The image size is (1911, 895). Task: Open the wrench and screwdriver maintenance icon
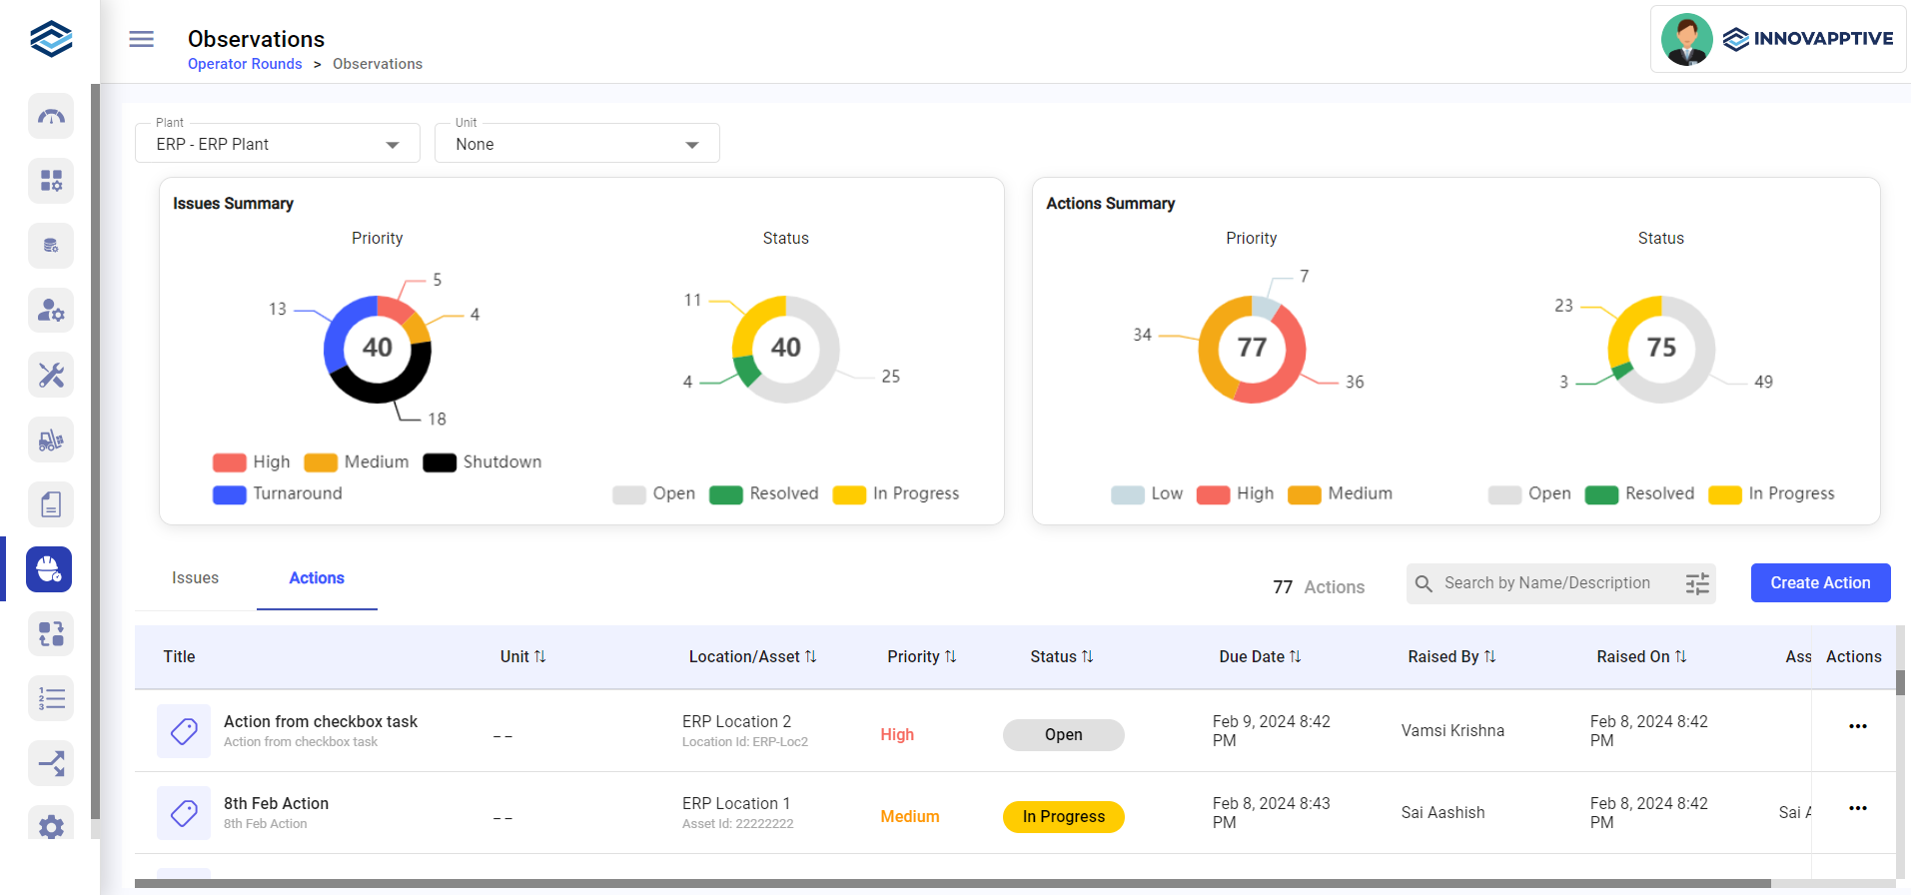point(51,376)
